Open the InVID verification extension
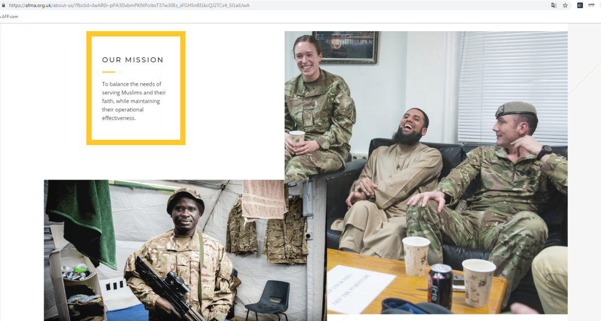 click(591, 5)
